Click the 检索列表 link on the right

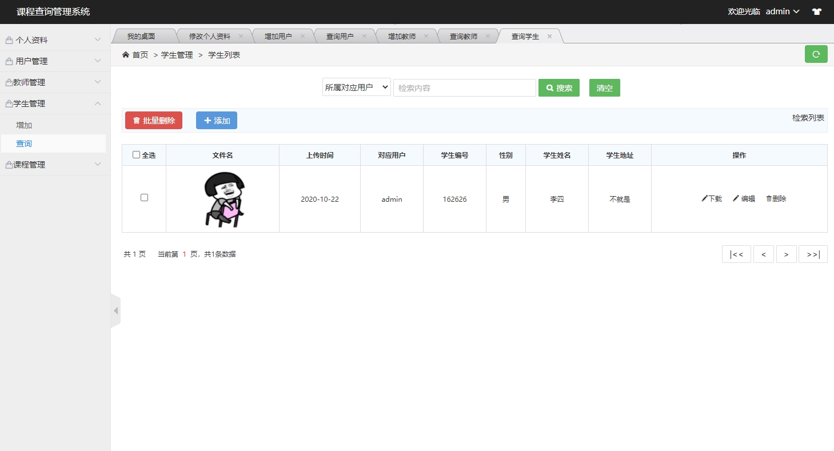pyautogui.click(x=808, y=117)
